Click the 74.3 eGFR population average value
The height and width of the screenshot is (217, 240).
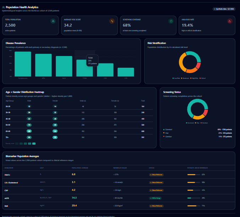tap(74, 198)
